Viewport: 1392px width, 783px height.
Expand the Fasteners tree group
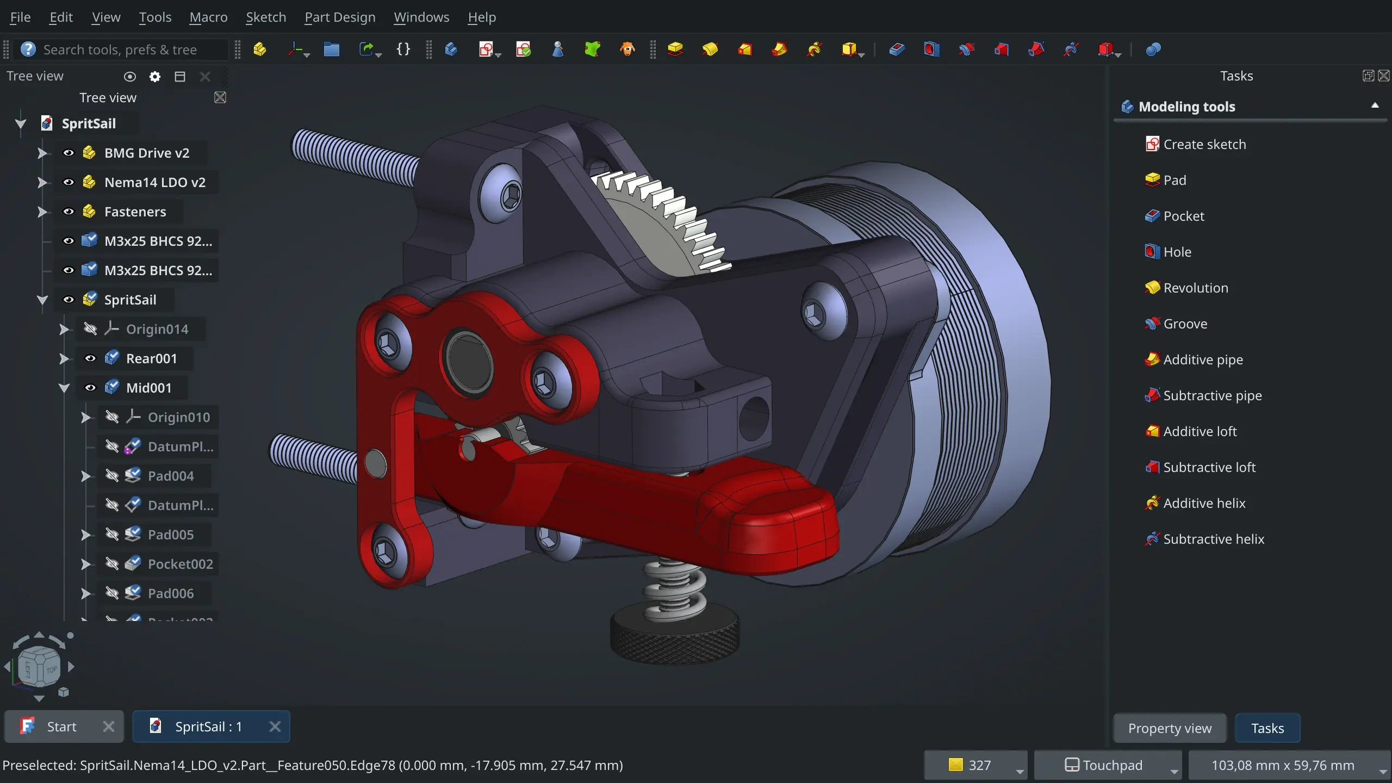pyautogui.click(x=42, y=212)
